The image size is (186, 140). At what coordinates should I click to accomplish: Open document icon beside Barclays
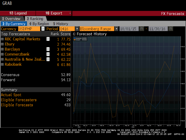[x=48, y=49]
